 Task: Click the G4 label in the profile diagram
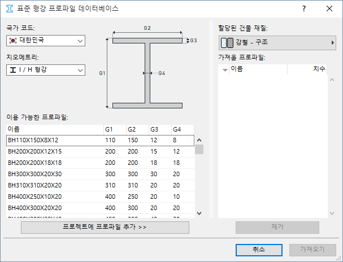pyautogui.click(x=162, y=73)
